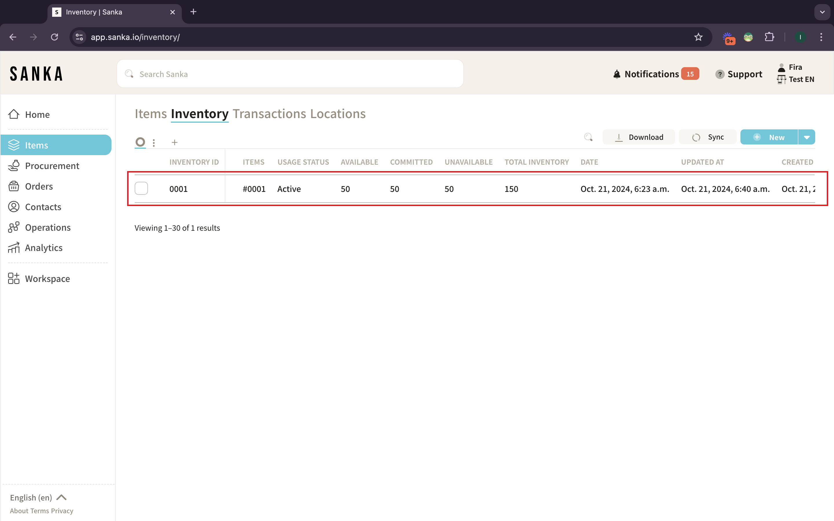Open Contacts from sidebar

[x=43, y=207]
